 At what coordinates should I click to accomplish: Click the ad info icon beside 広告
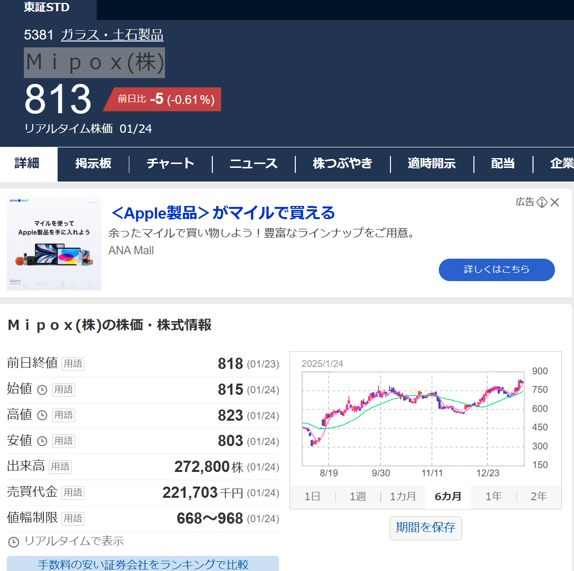pyautogui.click(x=542, y=203)
